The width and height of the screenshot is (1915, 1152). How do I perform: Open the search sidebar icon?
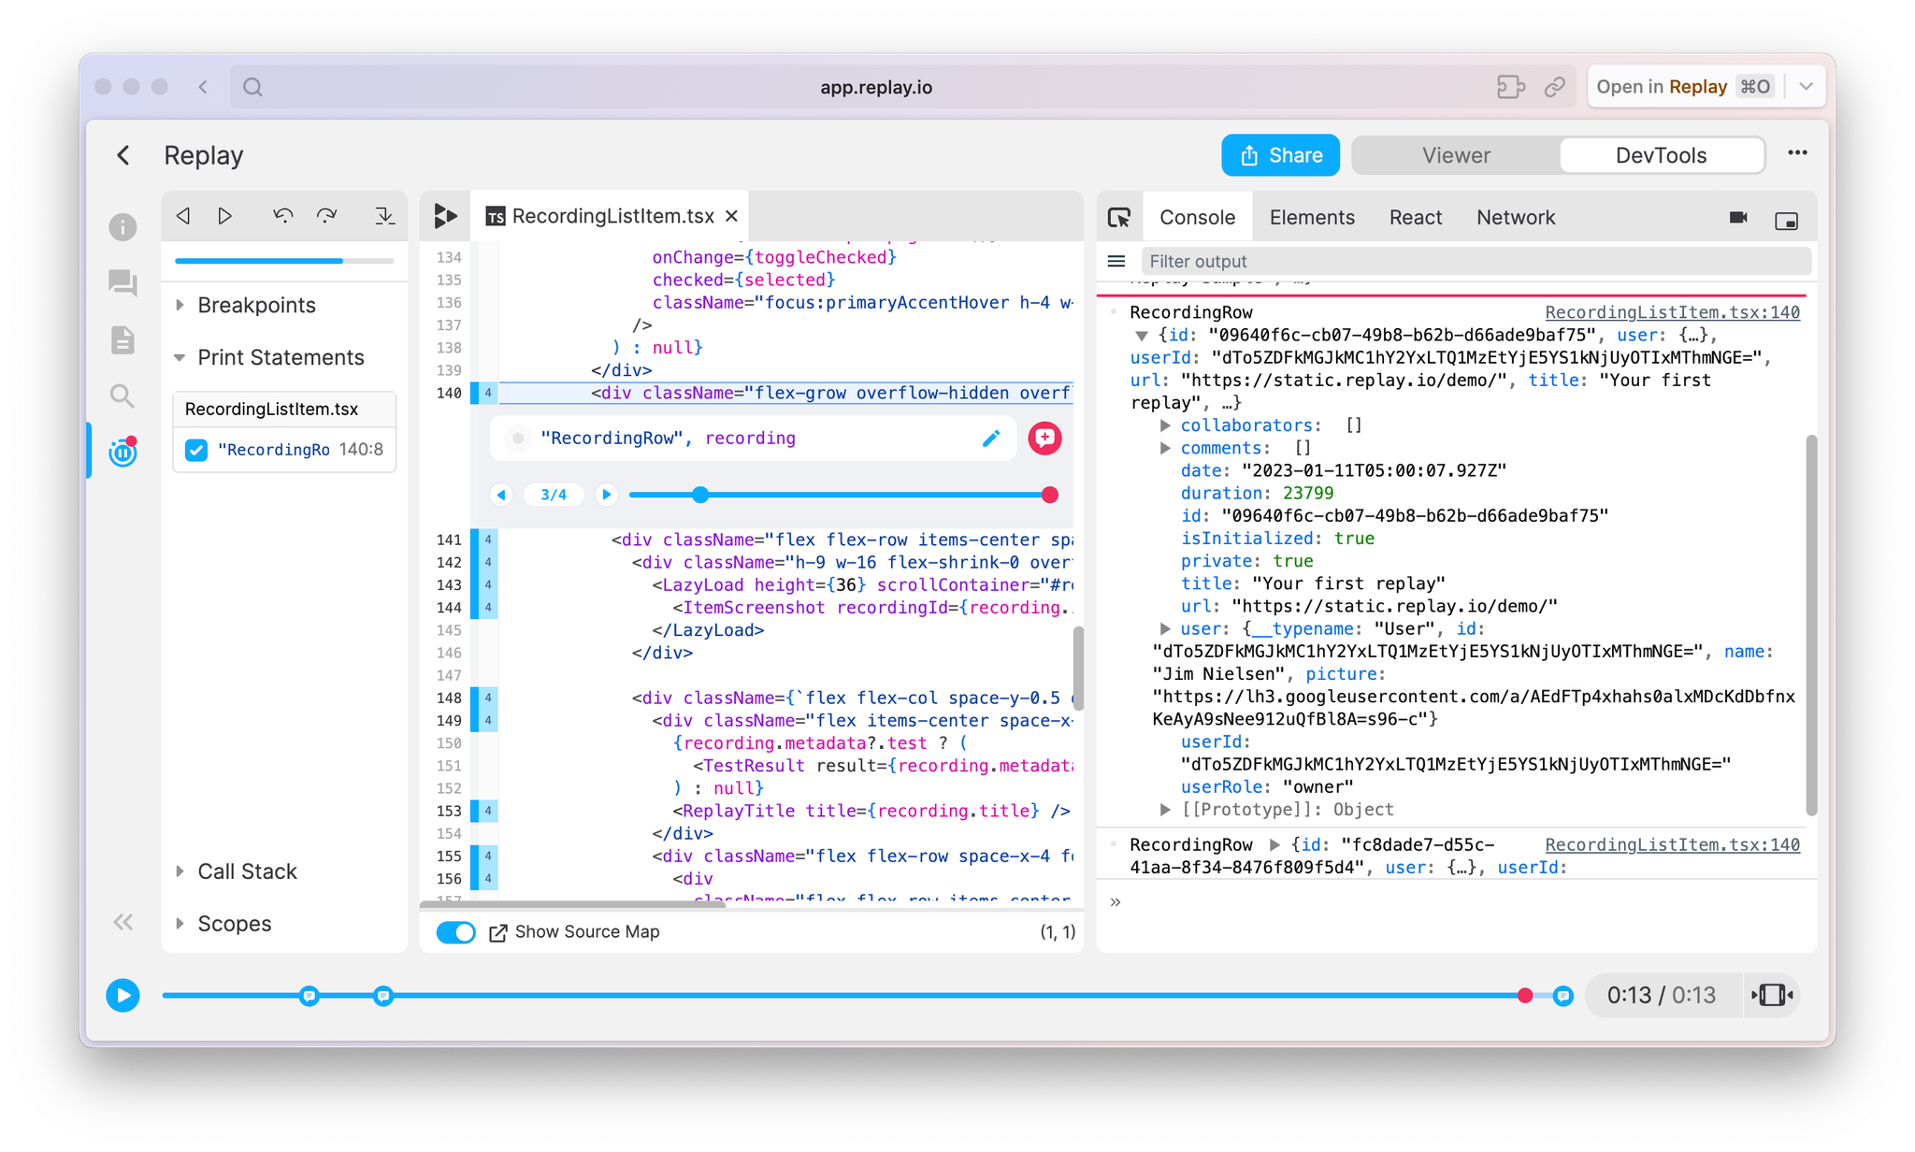[x=122, y=396]
